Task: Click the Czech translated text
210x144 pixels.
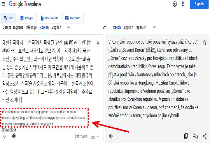Action: [153, 79]
